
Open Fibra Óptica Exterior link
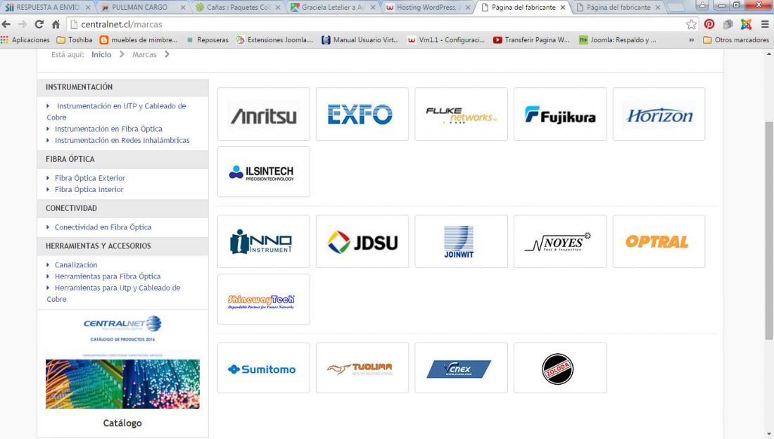(90, 178)
